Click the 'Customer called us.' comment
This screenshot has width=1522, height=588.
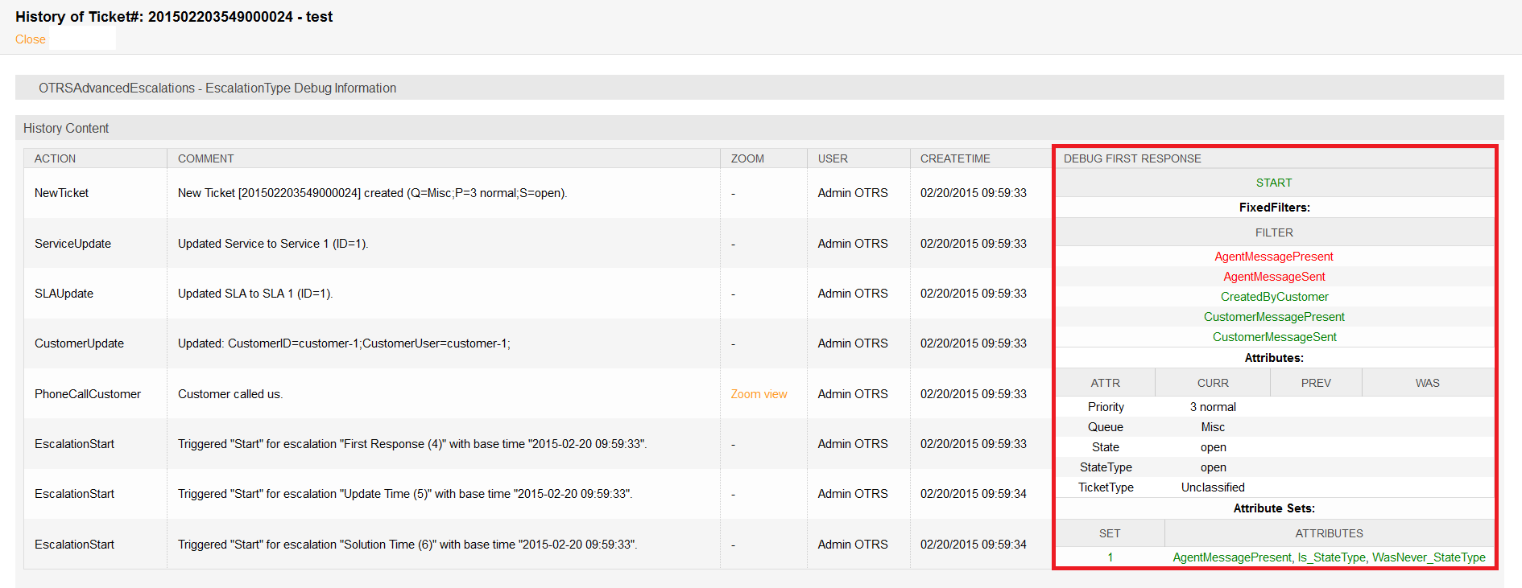pos(230,394)
